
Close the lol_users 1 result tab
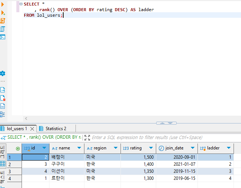point(32,129)
